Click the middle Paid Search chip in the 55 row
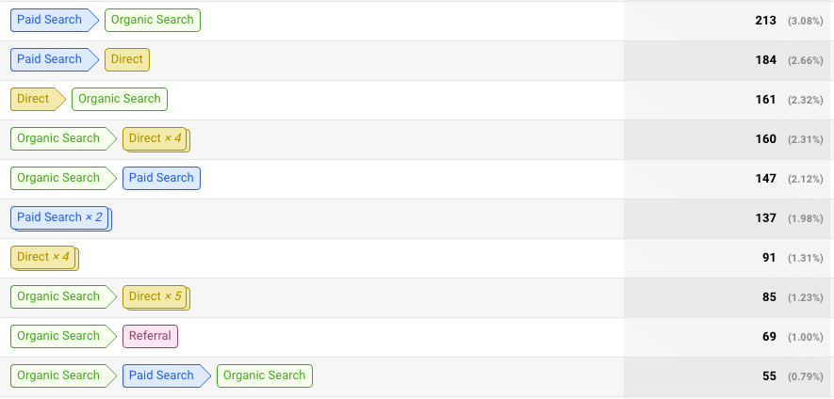Image resolution: width=834 pixels, height=399 pixels. (167, 376)
